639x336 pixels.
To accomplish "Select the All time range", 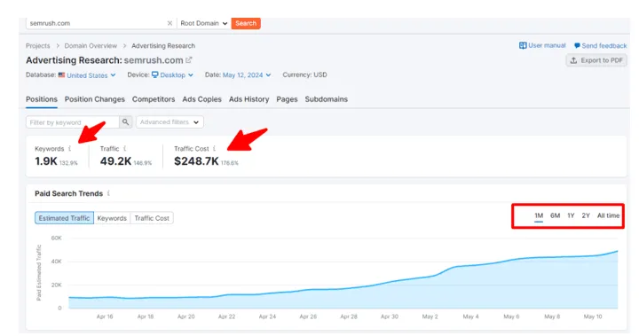I will [x=608, y=215].
